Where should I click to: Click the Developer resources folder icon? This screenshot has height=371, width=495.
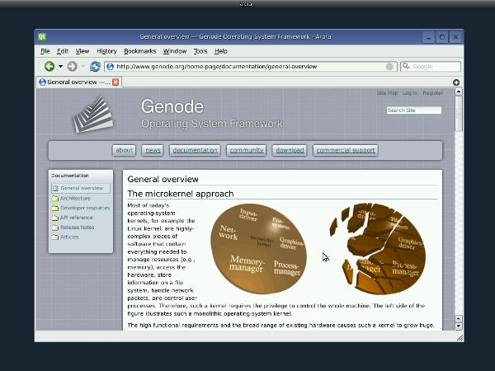55,209
